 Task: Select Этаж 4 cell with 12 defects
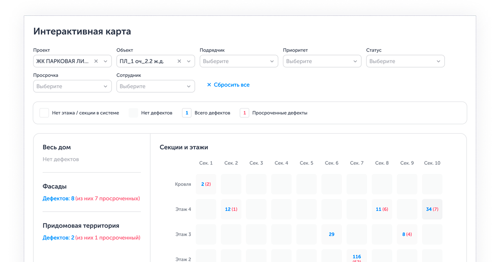coord(231,209)
